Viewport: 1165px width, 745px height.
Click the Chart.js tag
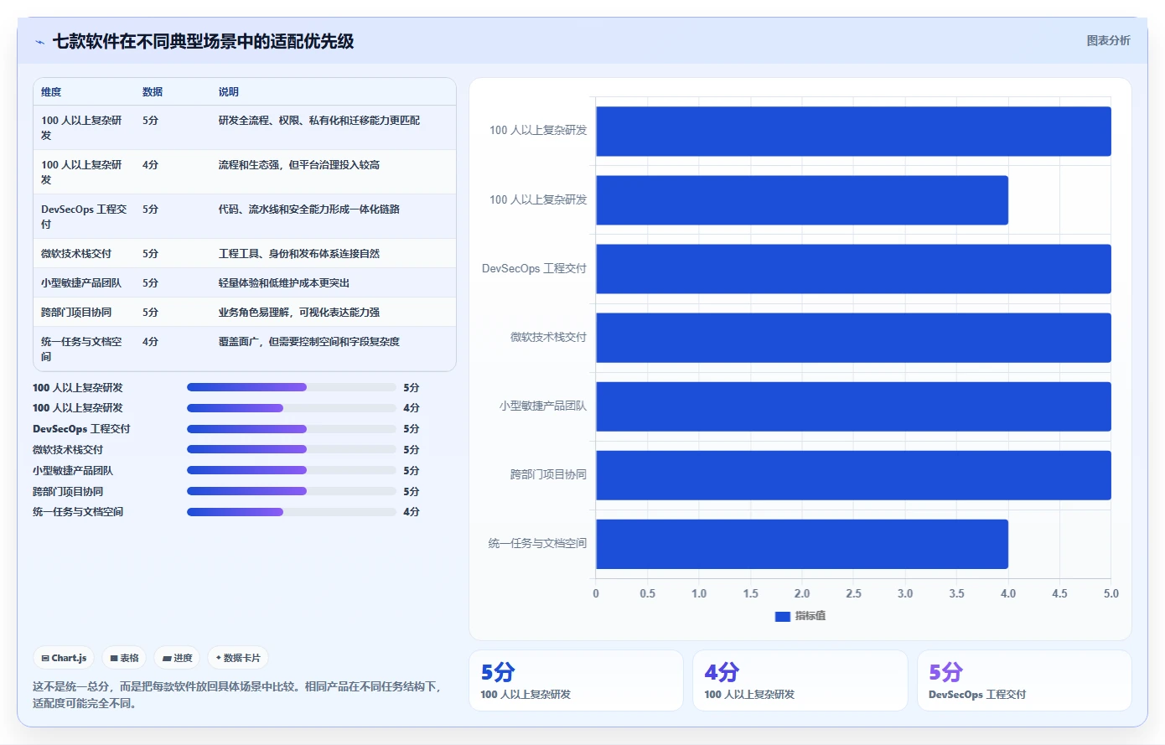65,658
